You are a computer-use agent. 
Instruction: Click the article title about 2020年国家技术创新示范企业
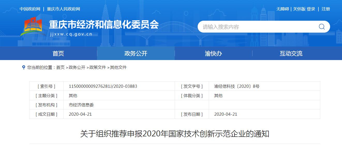(175, 134)
